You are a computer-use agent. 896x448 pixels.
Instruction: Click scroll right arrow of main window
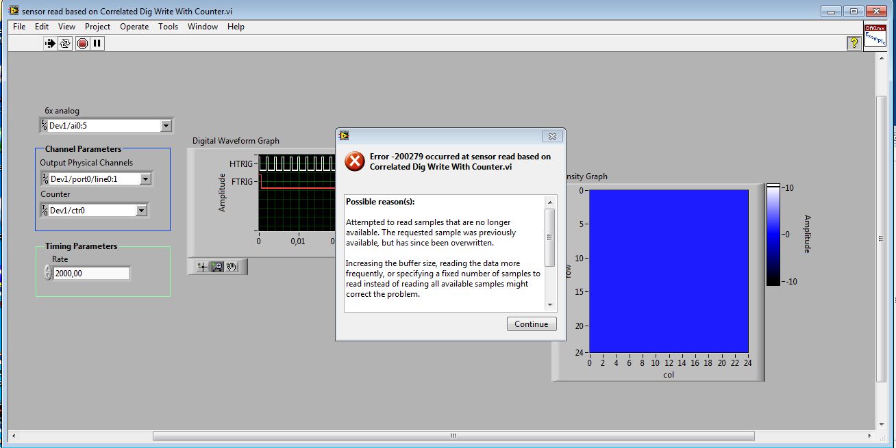[x=871, y=436]
